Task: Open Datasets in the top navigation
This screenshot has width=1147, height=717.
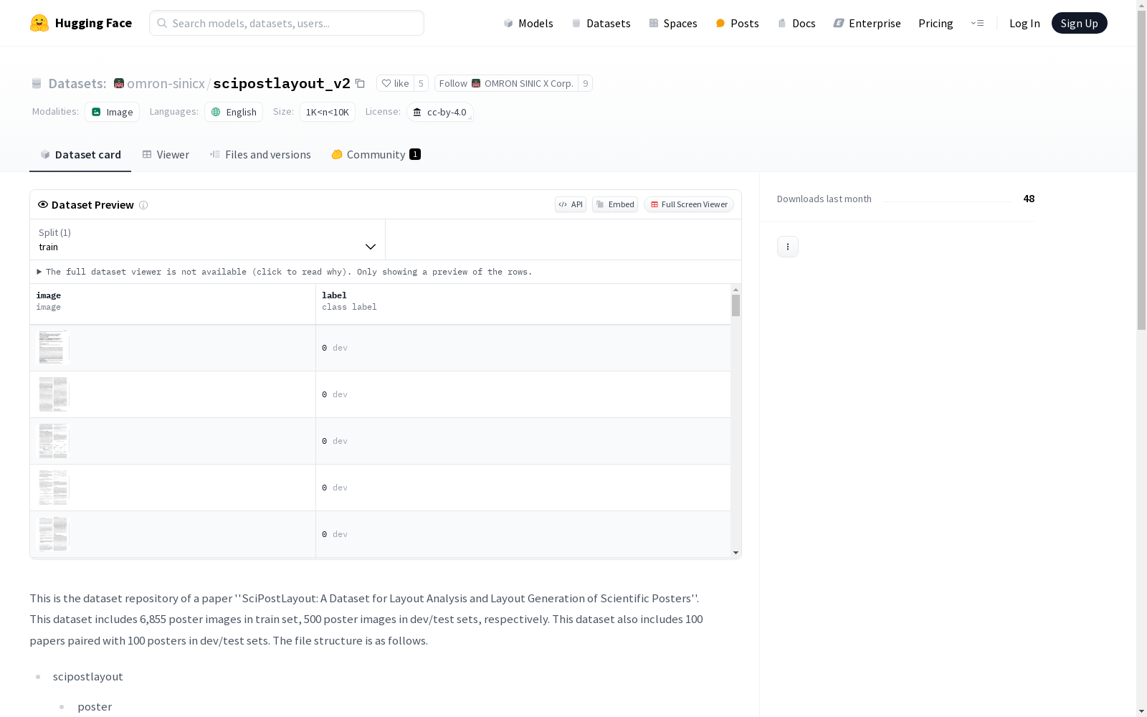Action: coord(601,23)
